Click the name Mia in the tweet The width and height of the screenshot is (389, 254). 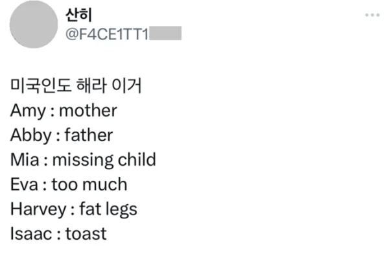tap(25, 159)
